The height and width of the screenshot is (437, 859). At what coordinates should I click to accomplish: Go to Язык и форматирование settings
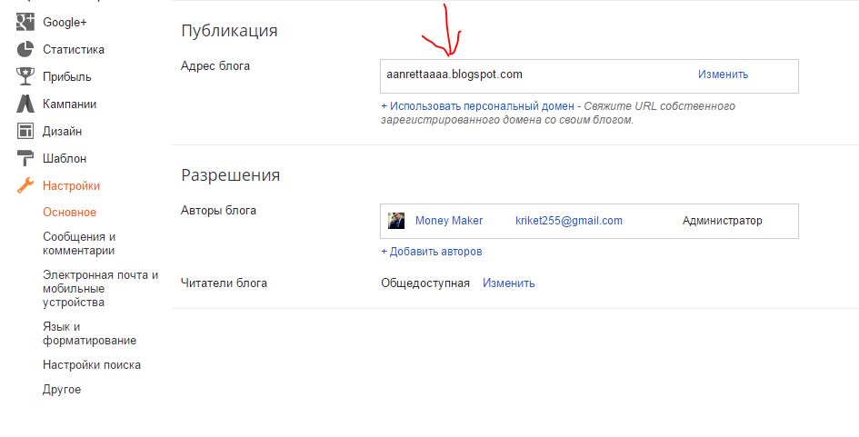pos(89,333)
